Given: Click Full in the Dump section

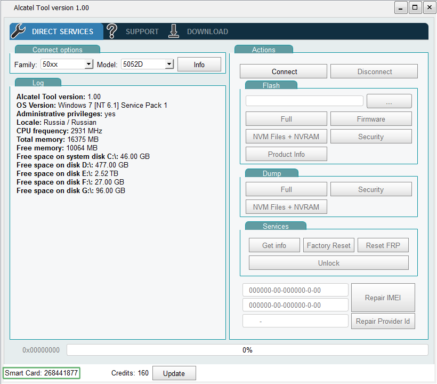Looking at the screenshot, I should point(286,189).
